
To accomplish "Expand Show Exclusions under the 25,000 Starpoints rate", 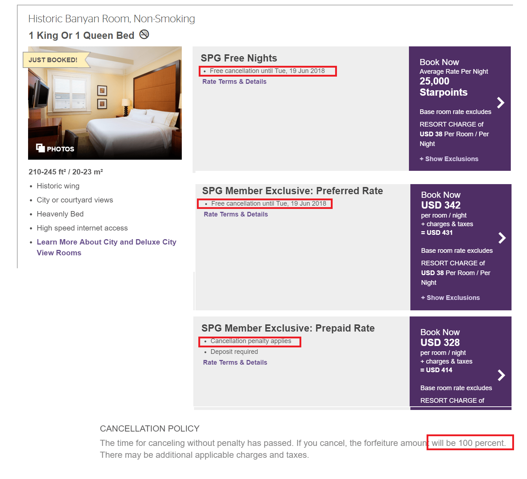I will [449, 159].
